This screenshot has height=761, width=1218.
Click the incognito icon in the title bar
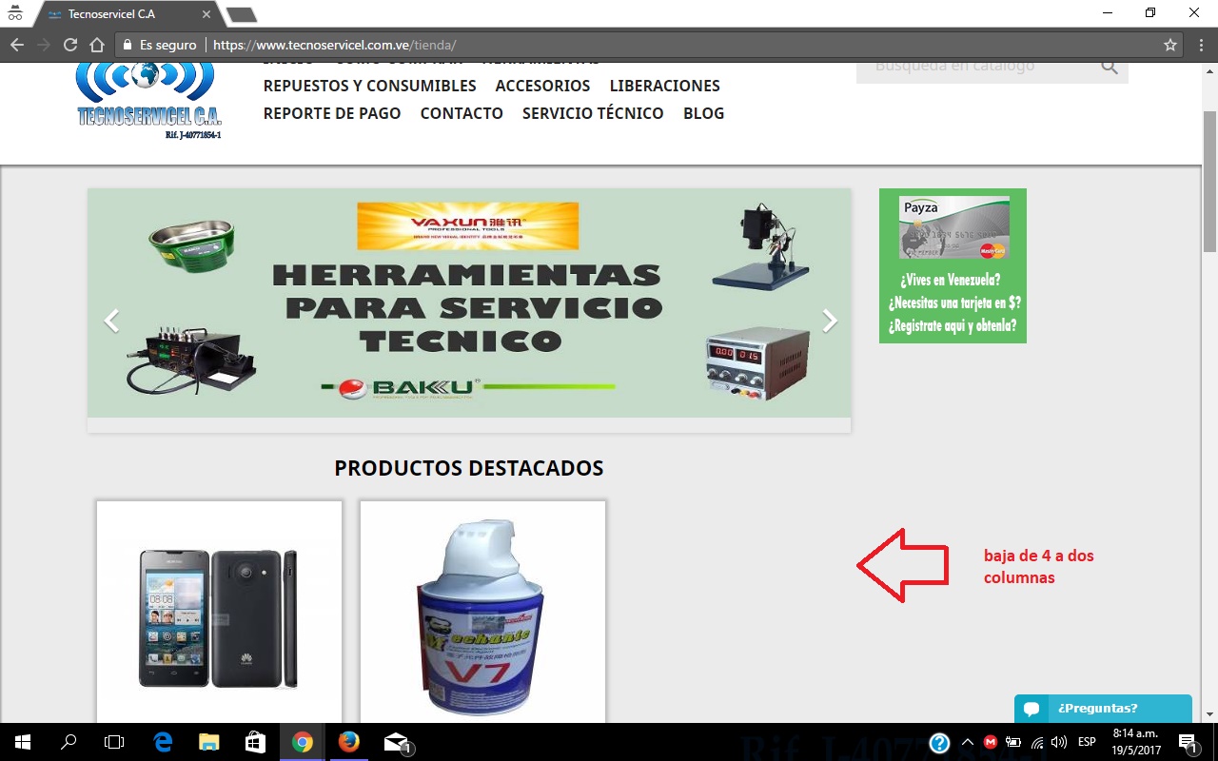pyautogui.click(x=15, y=14)
